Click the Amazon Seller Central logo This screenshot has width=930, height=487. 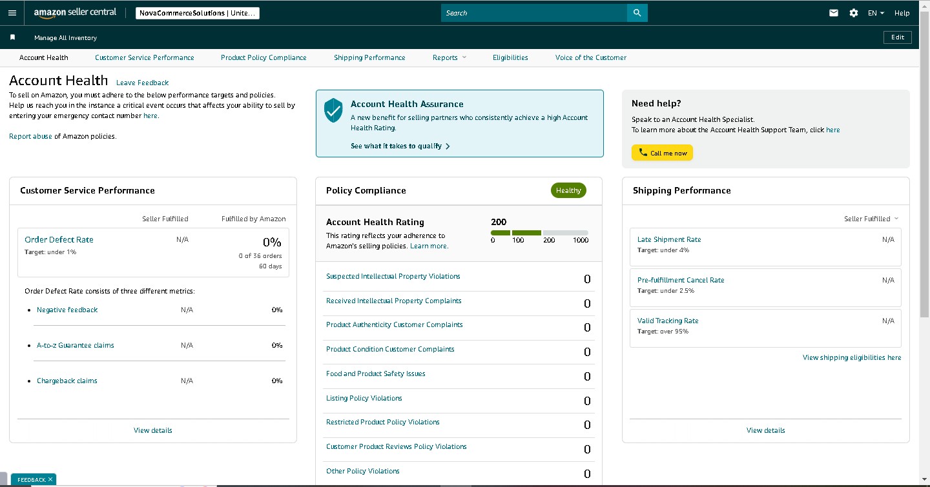[x=76, y=13]
